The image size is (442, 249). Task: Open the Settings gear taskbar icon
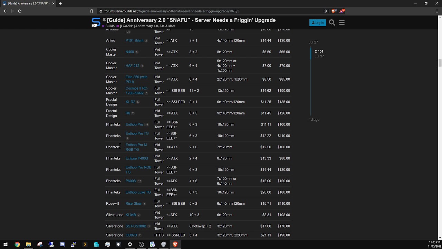coord(130,244)
